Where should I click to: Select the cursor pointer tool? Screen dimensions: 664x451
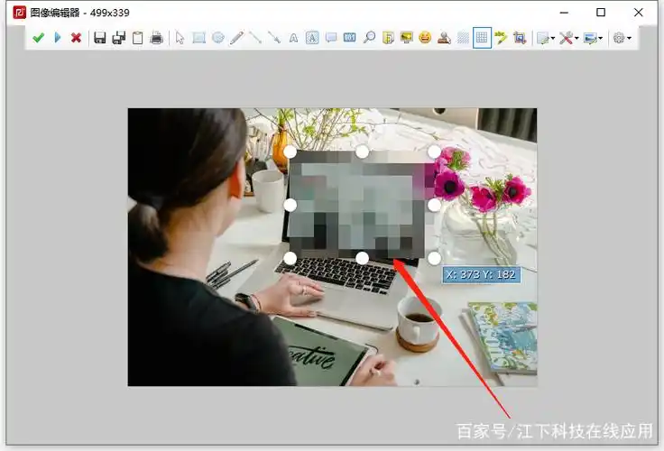(x=180, y=38)
